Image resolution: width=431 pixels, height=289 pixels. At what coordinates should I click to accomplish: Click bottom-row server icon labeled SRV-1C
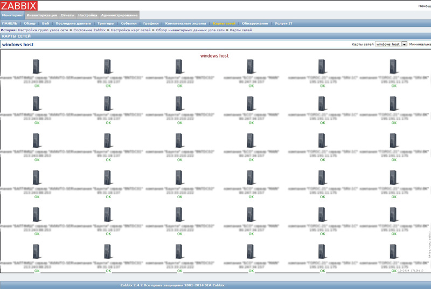coord(322,252)
